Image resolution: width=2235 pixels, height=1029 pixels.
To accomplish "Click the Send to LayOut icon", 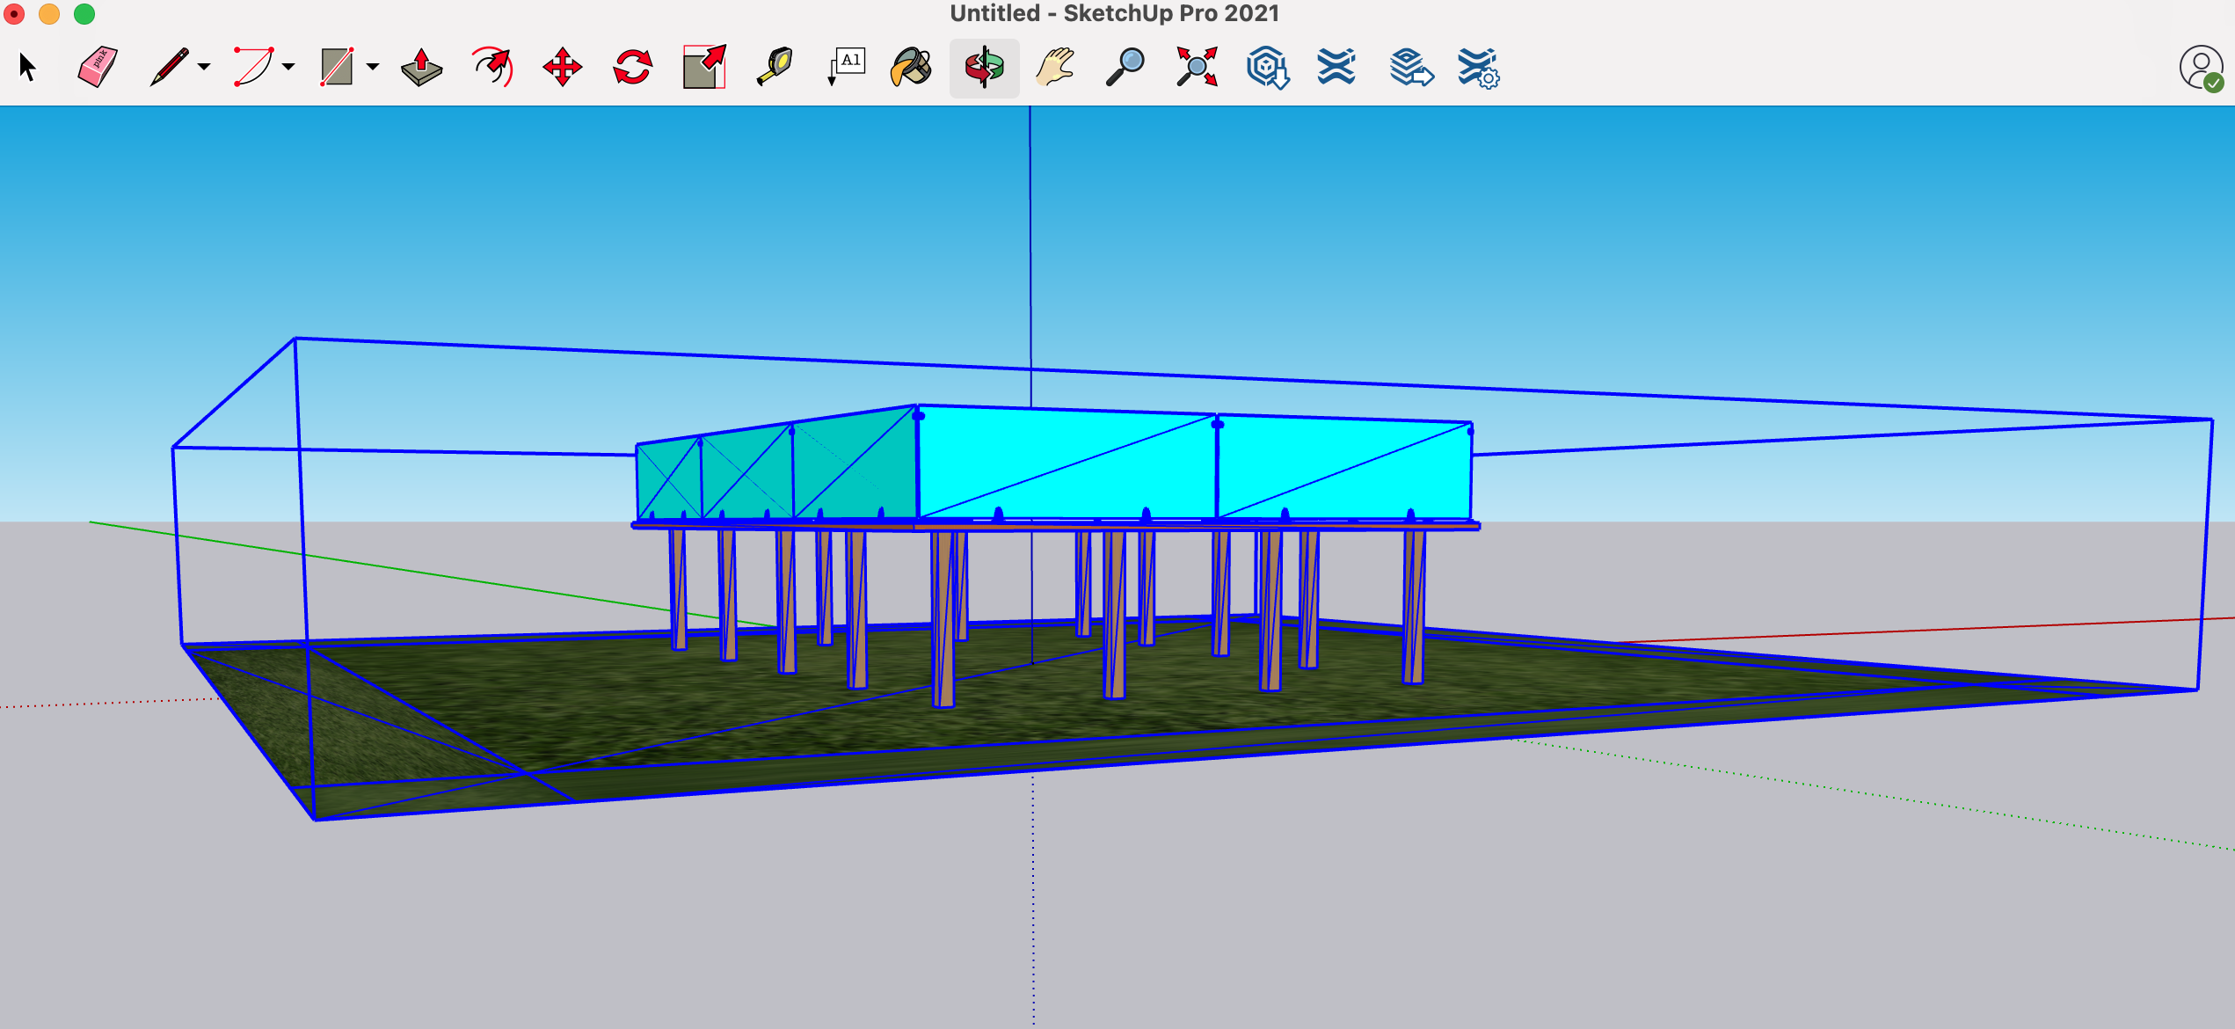I will click(x=1411, y=68).
